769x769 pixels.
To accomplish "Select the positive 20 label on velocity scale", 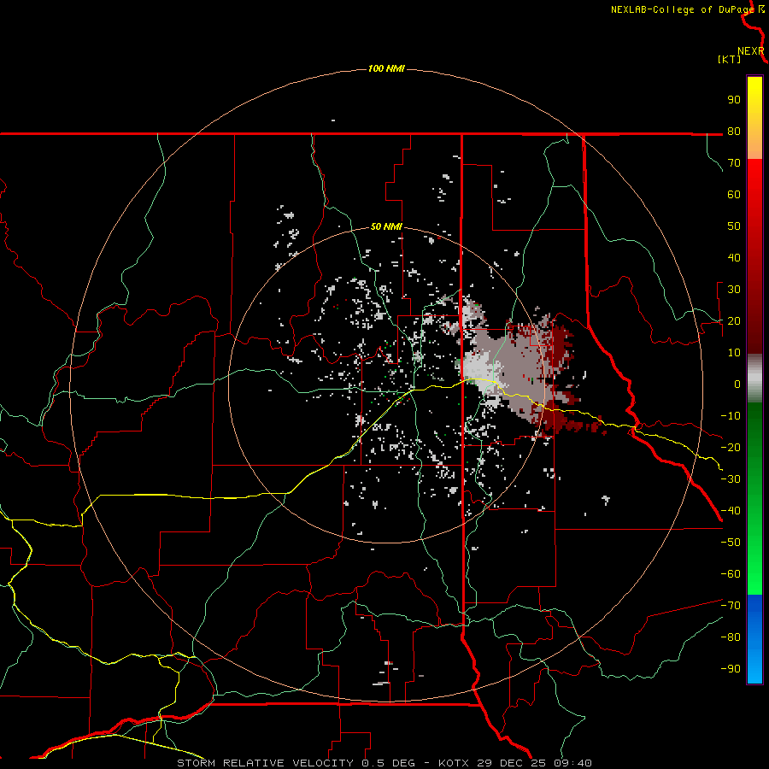I will point(734,321).
